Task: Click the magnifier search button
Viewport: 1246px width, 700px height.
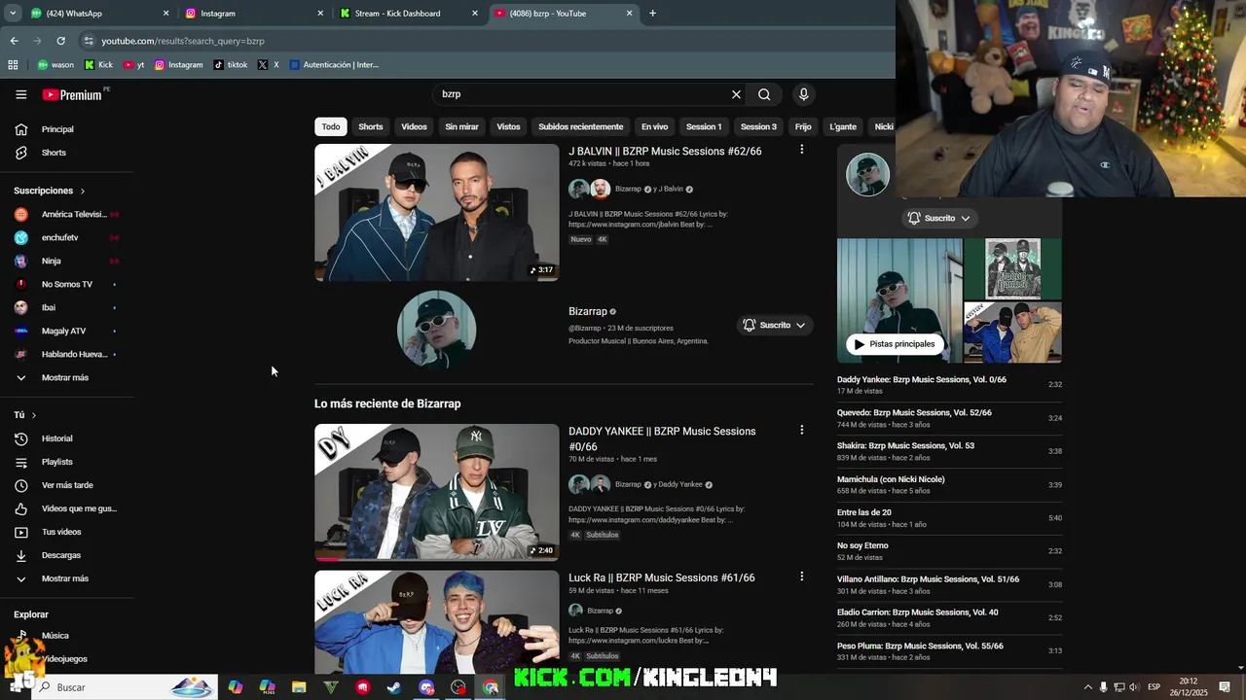Action: pos(764,94)
